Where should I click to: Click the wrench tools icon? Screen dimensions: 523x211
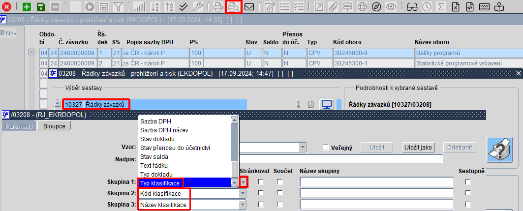click(x=198, y=6)
